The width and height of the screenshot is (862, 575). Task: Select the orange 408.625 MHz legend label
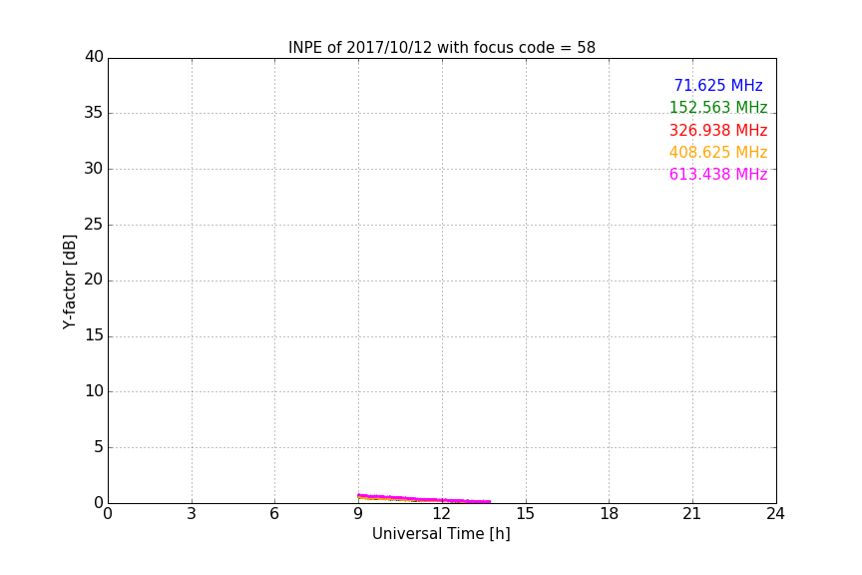coord(718,153)
